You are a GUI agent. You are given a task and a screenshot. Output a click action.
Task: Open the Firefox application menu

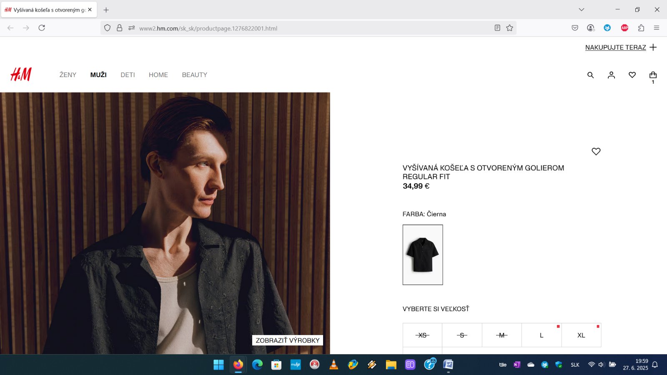[657, 28]
